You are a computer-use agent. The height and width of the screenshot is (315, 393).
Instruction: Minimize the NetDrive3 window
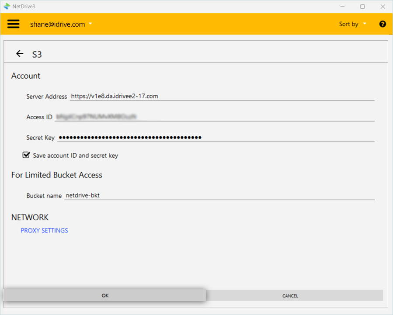(x=342, y=7)
